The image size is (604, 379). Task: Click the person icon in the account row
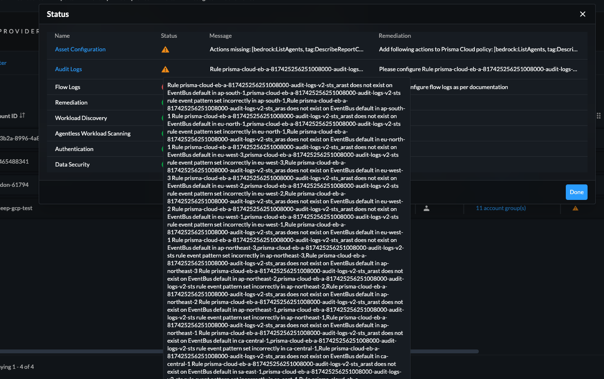click(426, 208)
